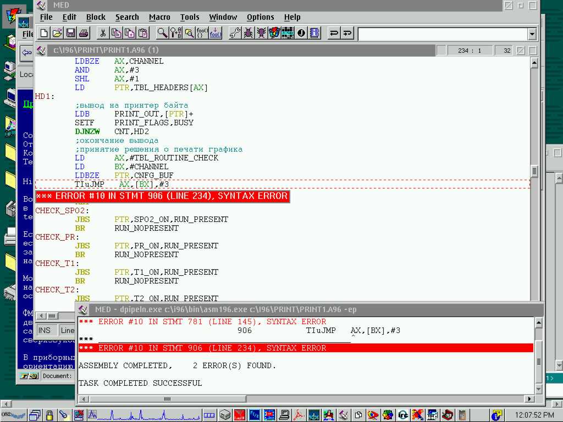The height and width of the screenshot is (422, 563).
Task: Click into the toolbar combo text field
Action: 443,34
